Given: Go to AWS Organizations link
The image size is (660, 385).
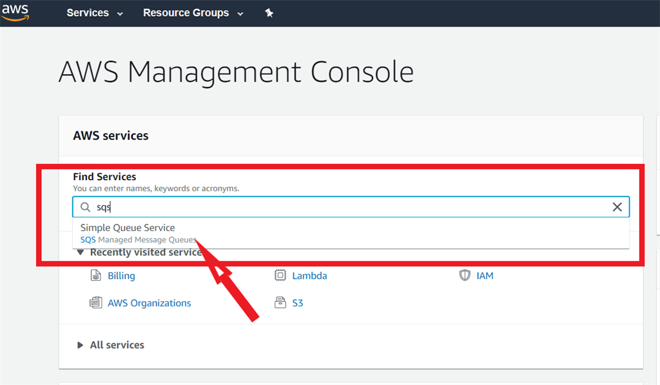Looking at the screenshot, I should point(150,303).
